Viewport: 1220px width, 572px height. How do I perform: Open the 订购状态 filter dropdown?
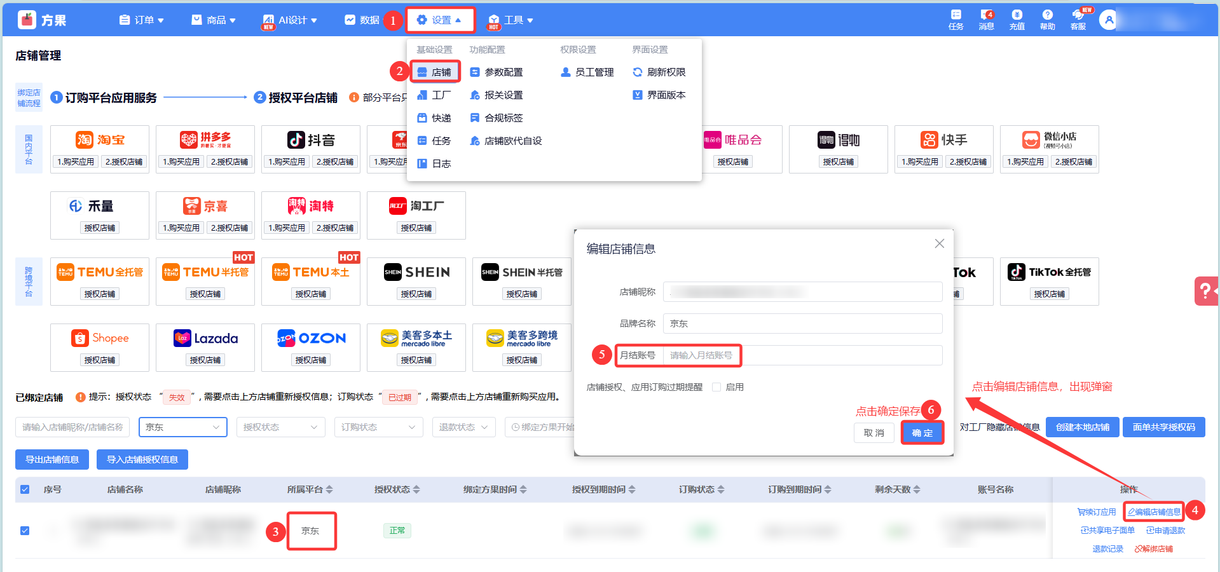[379, 427]
